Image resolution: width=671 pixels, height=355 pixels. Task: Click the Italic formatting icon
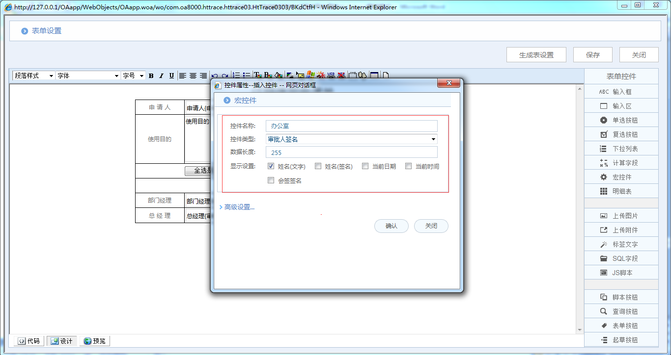coord(161,76)
